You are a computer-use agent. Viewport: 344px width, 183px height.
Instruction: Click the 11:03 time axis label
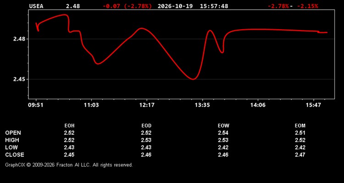tap(91, 105)
